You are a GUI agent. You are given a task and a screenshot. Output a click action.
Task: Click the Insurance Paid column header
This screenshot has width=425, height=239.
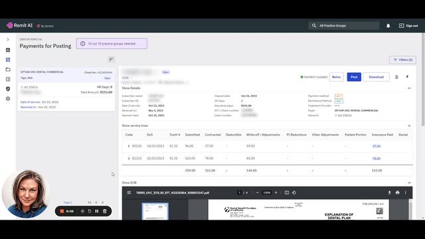click(382, 135)
